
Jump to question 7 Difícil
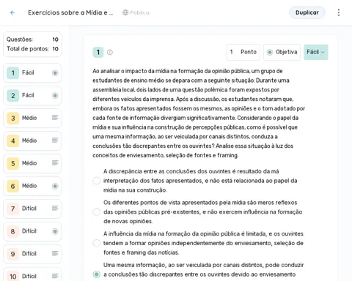(x=32, y=209)
